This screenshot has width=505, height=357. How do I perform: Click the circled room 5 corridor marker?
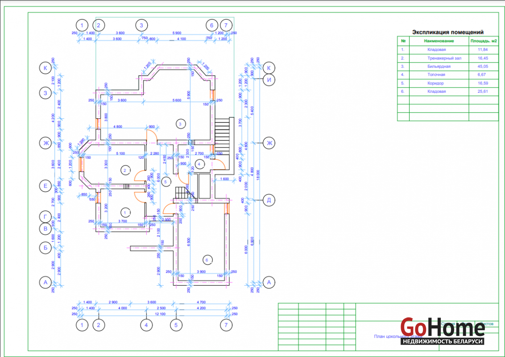166,182
